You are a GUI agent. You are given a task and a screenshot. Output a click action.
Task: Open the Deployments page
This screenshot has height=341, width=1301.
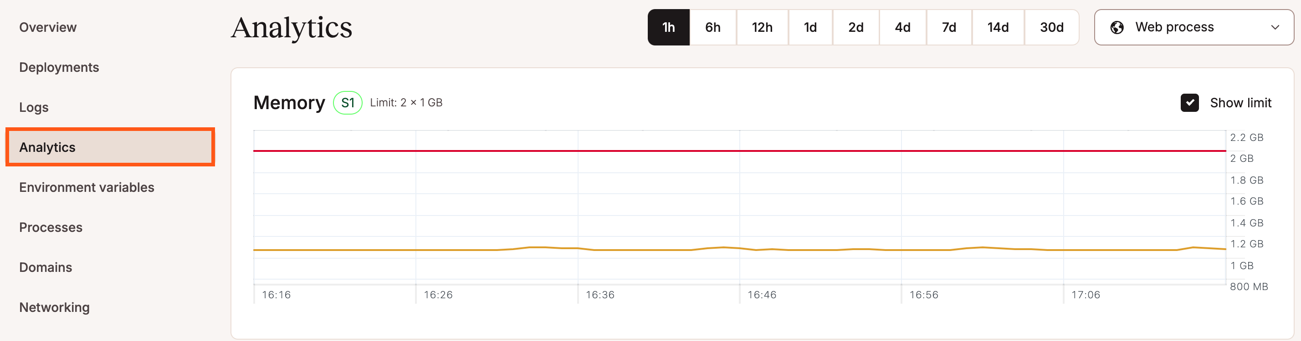tap(59, 66)
